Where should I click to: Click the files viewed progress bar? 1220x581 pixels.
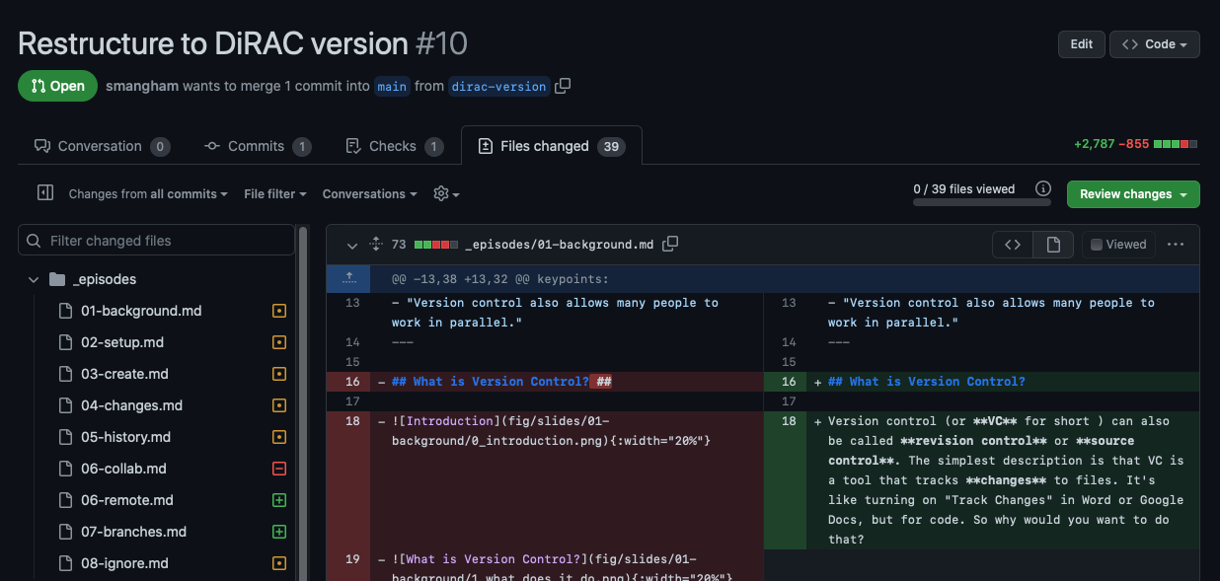tap(982, 203)
